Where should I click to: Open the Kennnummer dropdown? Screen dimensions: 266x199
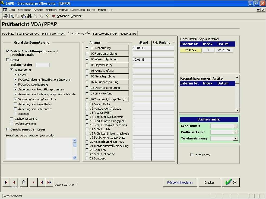236,126
